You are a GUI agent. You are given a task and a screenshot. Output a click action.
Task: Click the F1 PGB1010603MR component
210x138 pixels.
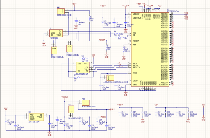pyautogui.click(x=54, y=49)
